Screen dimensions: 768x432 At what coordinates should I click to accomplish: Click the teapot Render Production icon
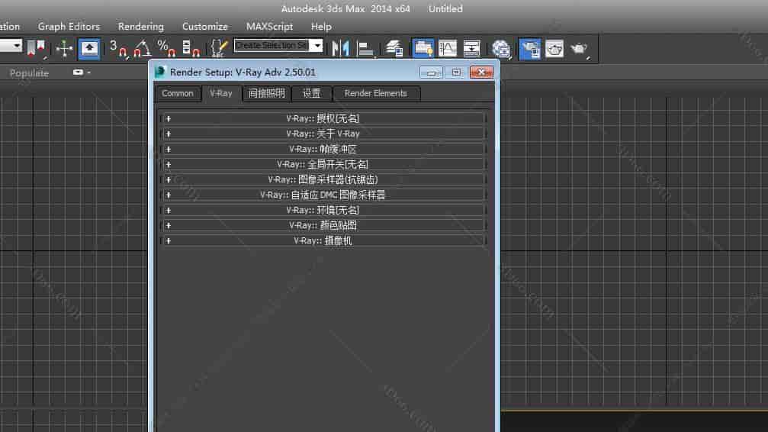coord(579,49)
